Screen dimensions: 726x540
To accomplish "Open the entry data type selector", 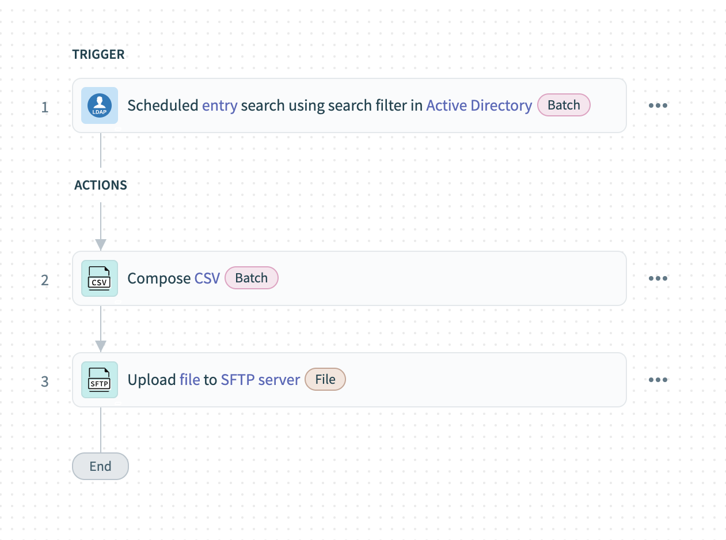I will [x=221, y=105].
